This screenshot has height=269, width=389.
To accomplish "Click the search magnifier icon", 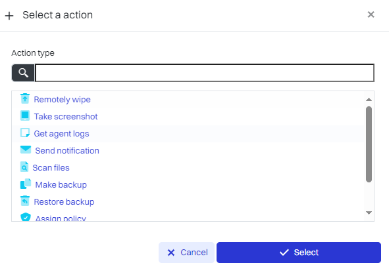I will [x=23, y=73].
